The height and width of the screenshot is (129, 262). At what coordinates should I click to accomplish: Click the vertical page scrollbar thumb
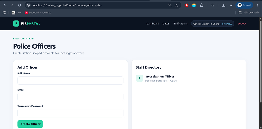point(260,61)
